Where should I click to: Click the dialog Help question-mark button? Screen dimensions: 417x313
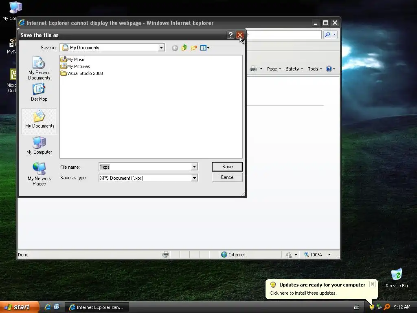pos(230,35)
